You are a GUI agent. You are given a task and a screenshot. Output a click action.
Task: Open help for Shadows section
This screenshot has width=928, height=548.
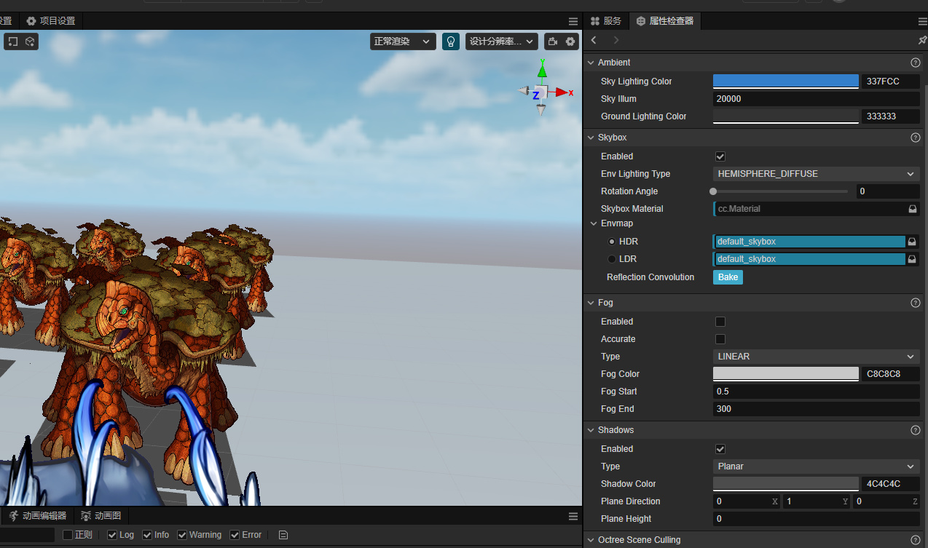click(x=916, y=430)
